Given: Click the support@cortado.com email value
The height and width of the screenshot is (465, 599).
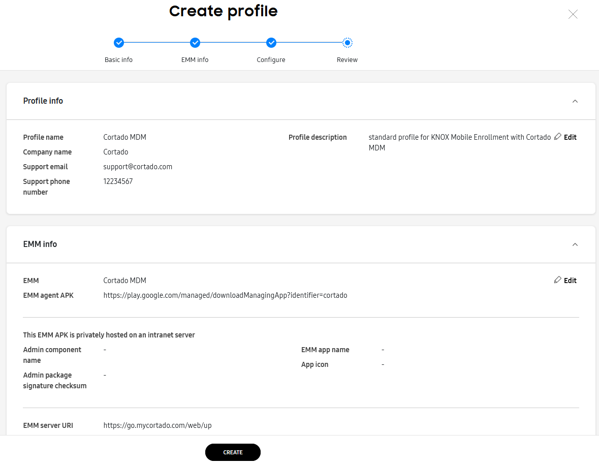Looking at the screenshot, I should 138,167.
